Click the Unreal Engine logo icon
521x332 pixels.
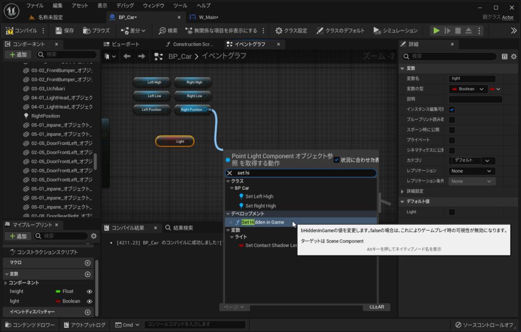(11, 11)
